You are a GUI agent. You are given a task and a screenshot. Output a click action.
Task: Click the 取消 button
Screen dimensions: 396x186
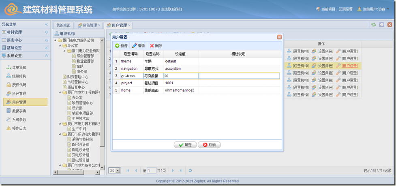(x=209, y=145)
